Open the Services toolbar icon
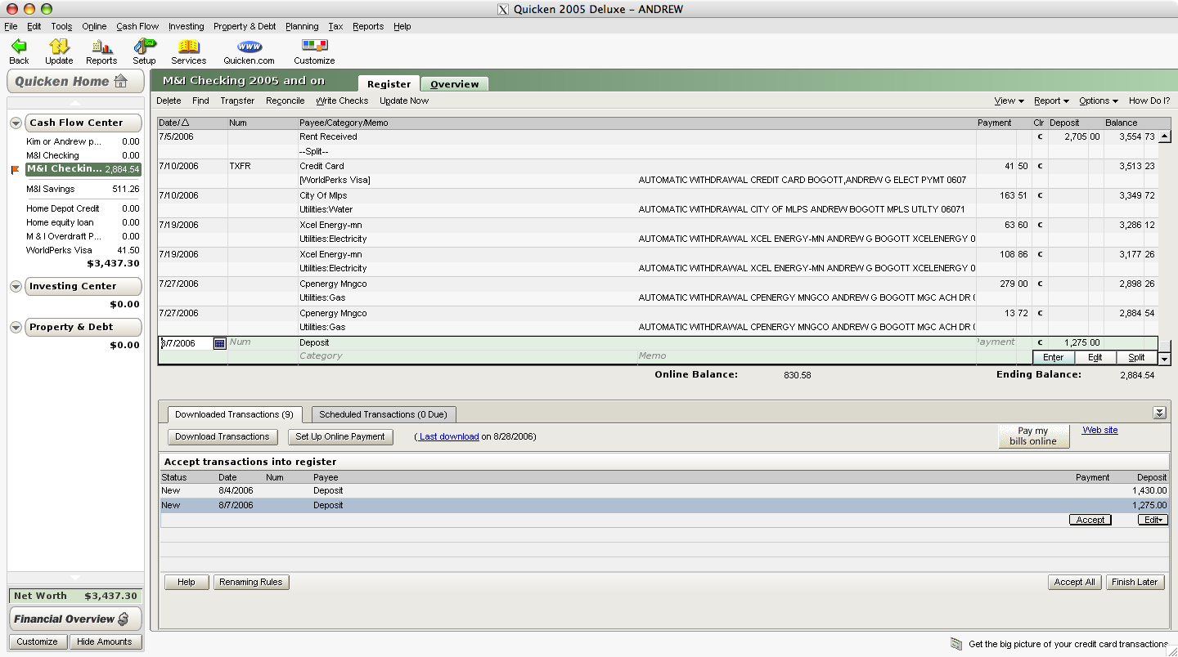The image size is (1178, 657). coord(189,51)
